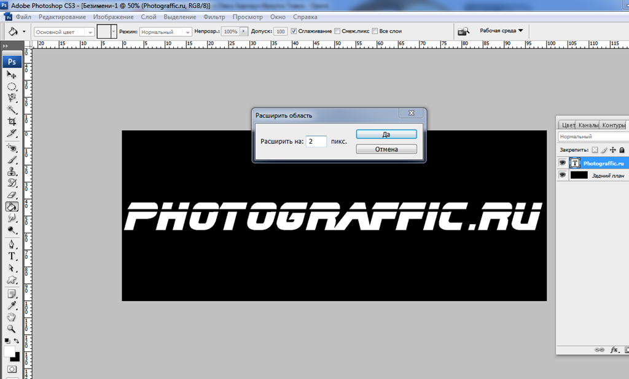Select the Notes tool
This screenshot has height=379, width=629.
(x=12, y=294)
